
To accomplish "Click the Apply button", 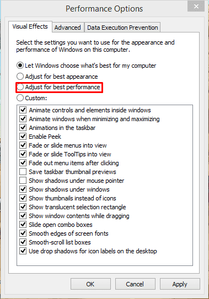I will click(x=180, y=284).
